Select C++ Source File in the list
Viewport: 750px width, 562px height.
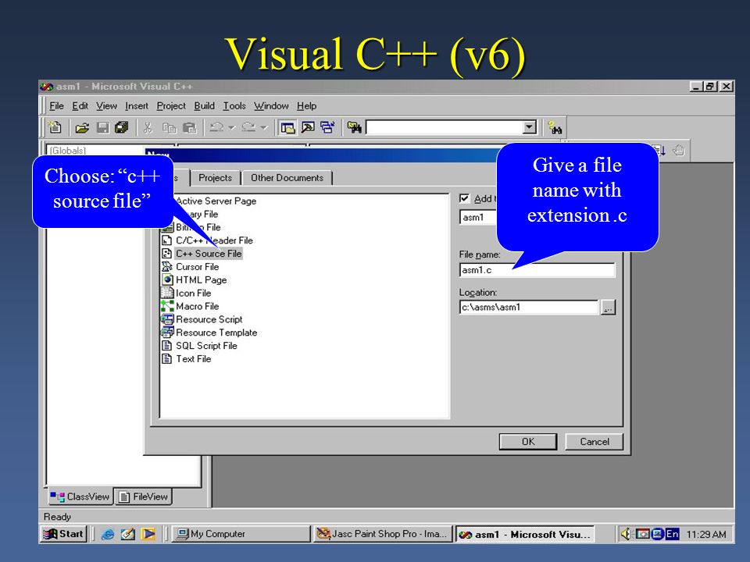click(x=209, y=254)
